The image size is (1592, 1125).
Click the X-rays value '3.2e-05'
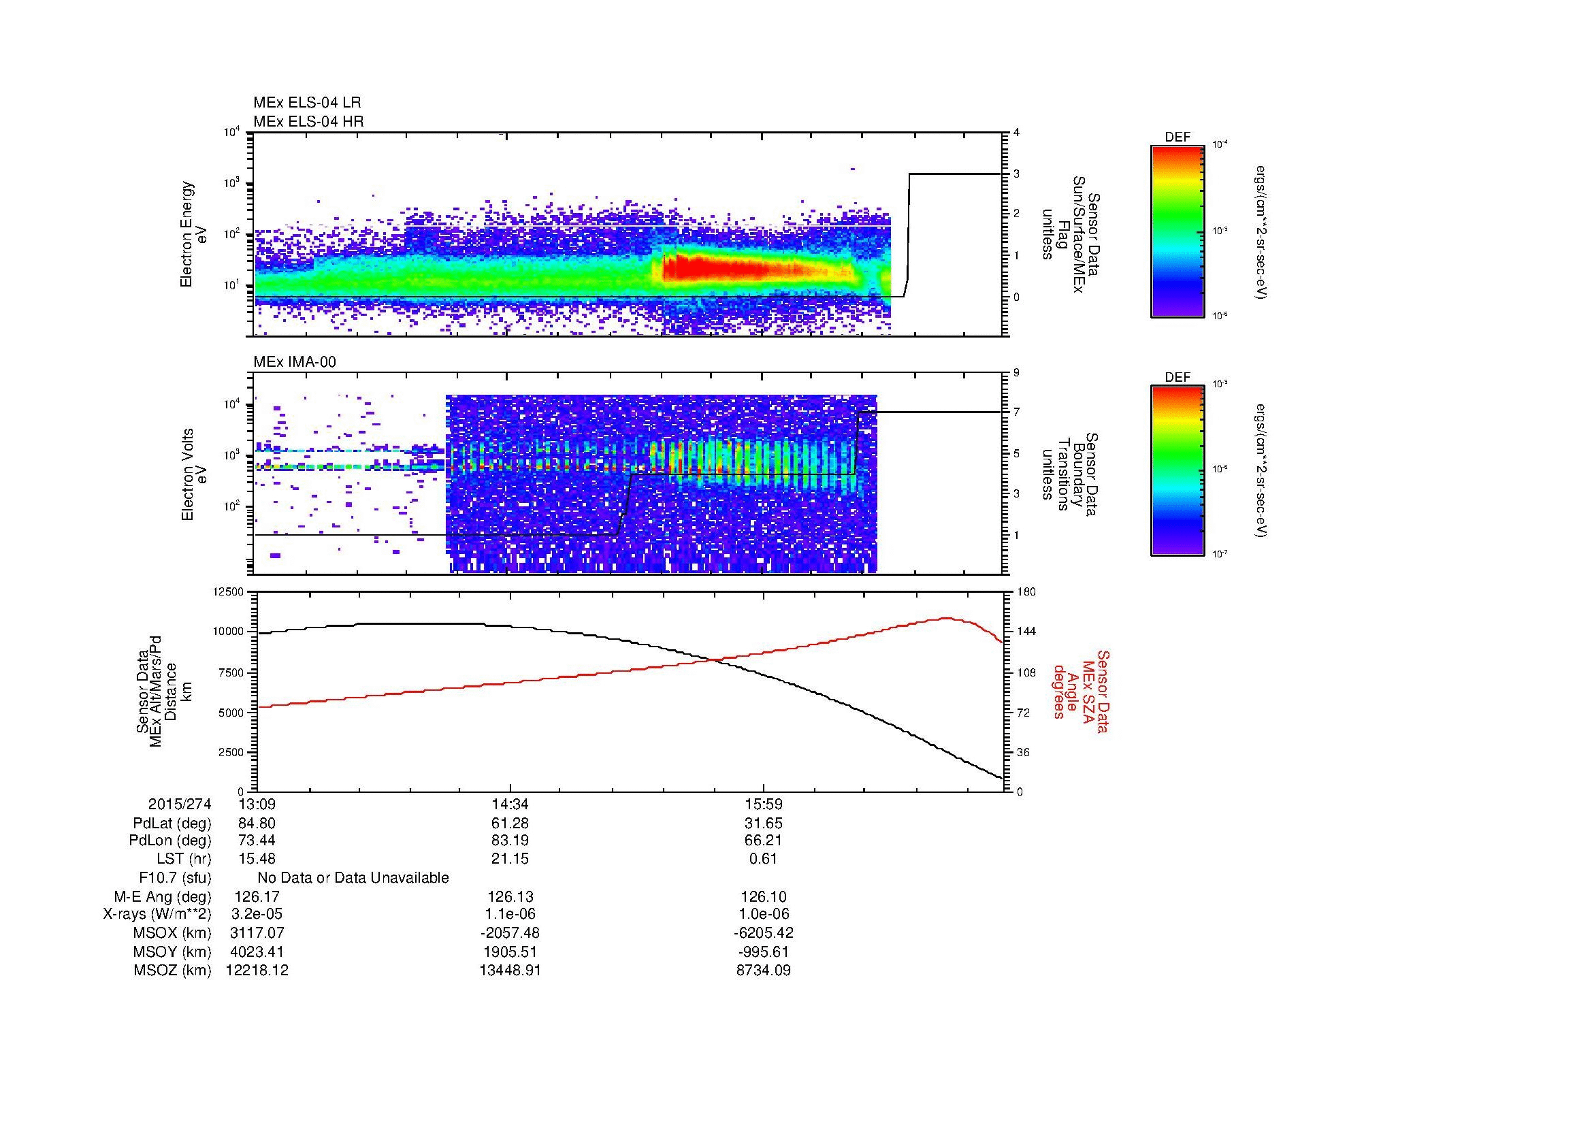tap(257, 914)
